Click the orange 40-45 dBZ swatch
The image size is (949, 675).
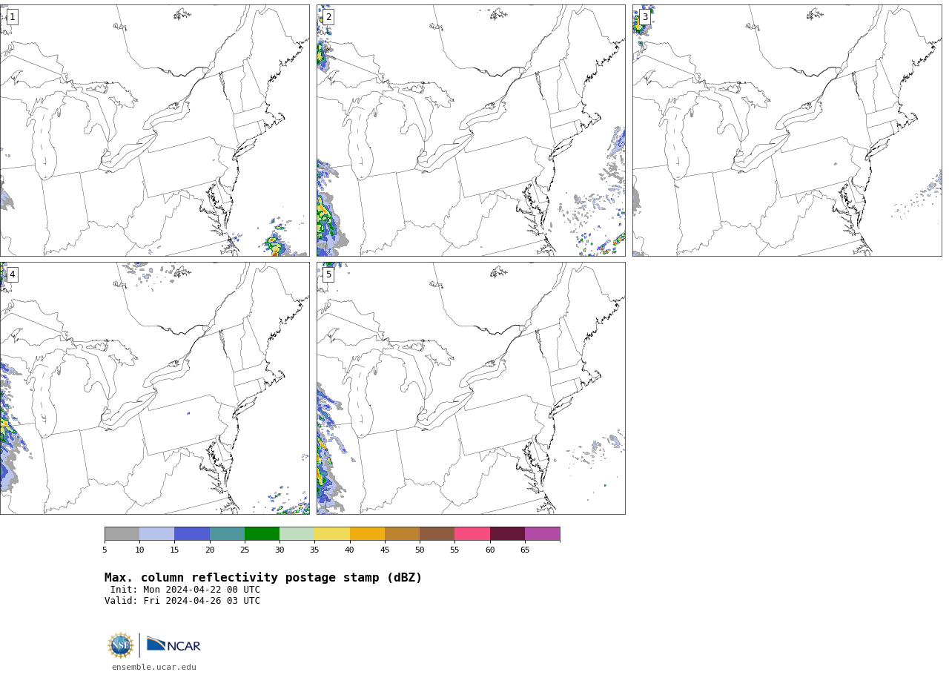367,534
